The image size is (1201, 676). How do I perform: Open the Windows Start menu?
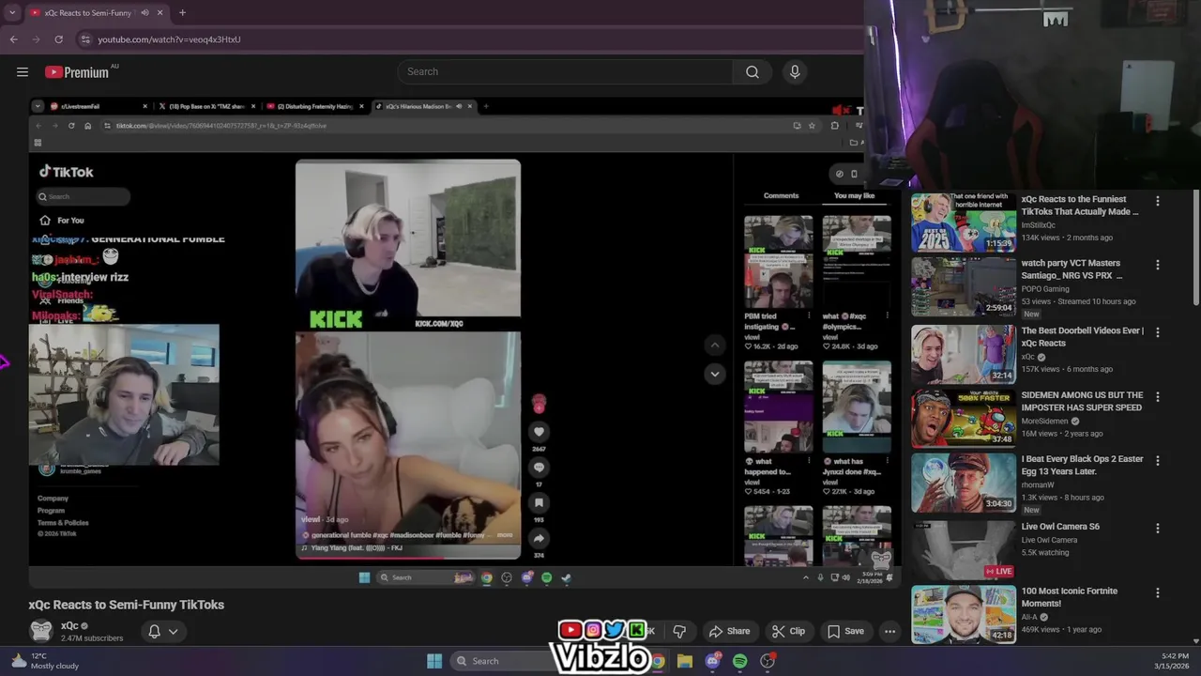click(x=434, y=661)
